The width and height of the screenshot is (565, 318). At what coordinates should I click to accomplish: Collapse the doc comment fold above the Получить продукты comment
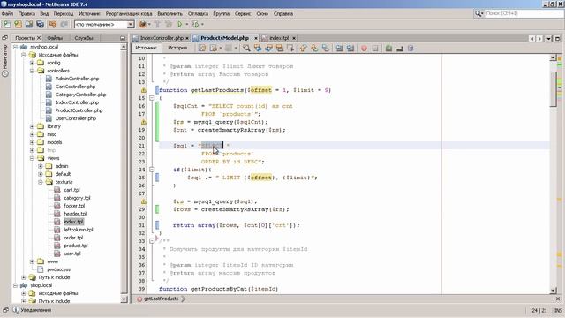(152, 241)
